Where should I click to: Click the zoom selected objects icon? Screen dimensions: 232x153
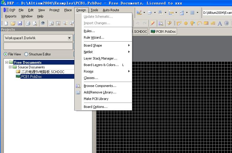point(65,23)
